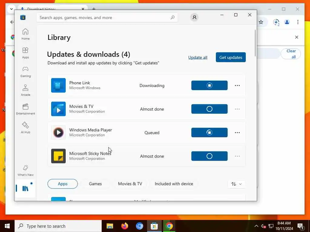Click the Phone Link app icon
The image size is (310, 232).
[x=58, y=85]
